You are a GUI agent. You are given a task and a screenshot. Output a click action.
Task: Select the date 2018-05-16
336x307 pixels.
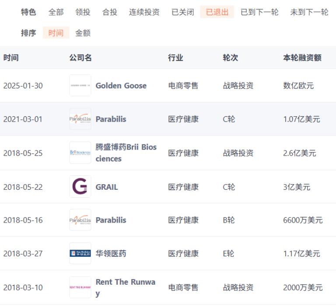tap(23, 220)
